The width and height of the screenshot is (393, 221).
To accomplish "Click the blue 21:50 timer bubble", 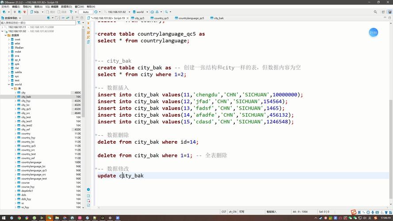I will 373,33.
